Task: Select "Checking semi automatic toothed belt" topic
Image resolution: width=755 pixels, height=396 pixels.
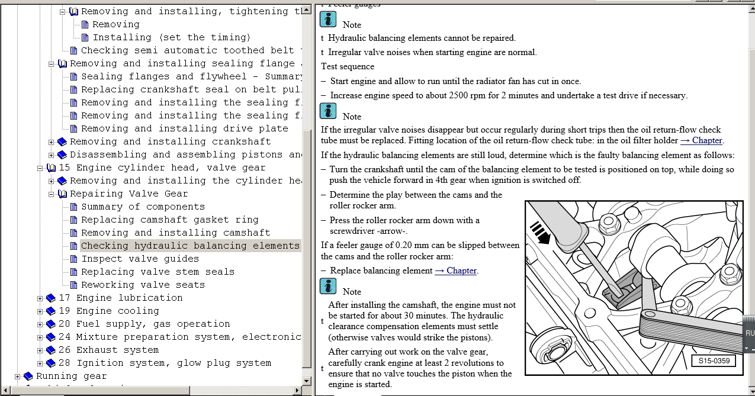Action: point(191,50)
